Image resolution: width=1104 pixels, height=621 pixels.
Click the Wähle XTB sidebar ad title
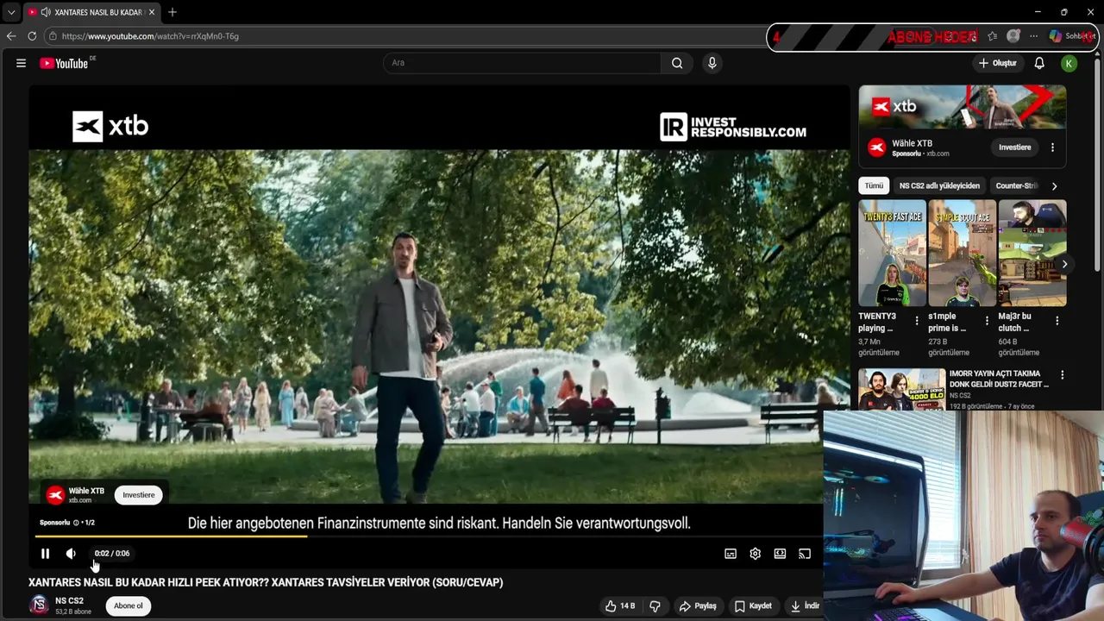(912, 143)
